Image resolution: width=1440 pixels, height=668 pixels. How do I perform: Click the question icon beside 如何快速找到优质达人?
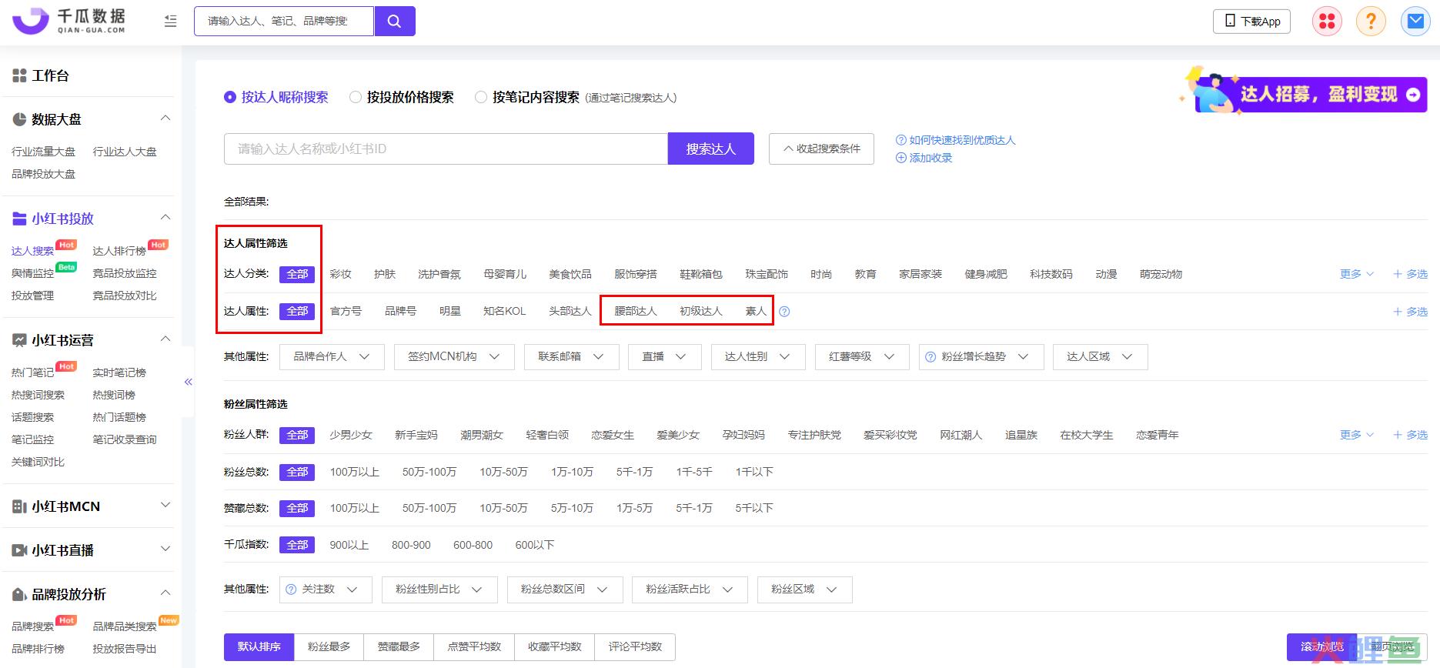click(x=900, y=140)
